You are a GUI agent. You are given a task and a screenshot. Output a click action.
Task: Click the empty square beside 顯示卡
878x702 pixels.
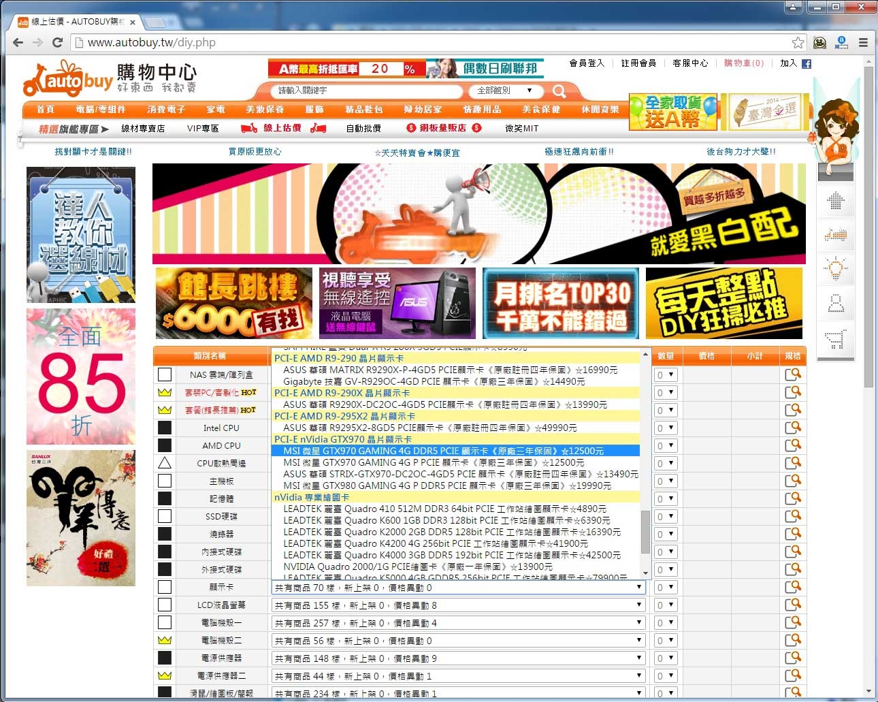(164, 587)
